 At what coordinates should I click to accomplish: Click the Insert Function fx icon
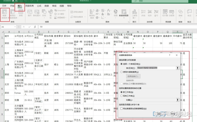tap(35, 27)
